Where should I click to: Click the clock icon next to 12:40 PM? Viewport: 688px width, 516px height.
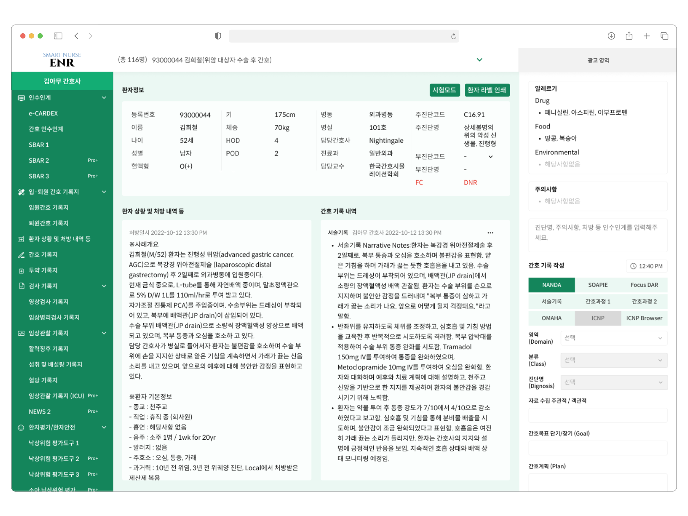point(633,266)
